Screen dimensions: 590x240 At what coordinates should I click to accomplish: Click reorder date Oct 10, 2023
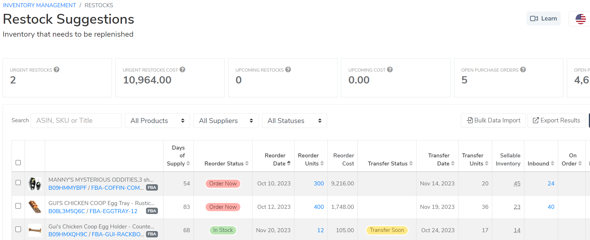[x=274, y=183]
